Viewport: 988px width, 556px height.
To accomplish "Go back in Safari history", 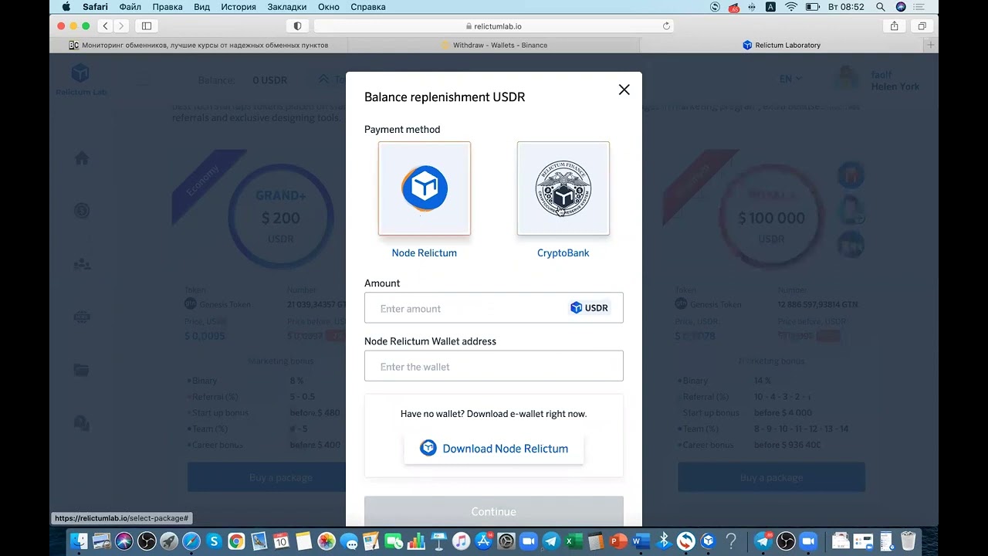I will click(x=106, y=25).
